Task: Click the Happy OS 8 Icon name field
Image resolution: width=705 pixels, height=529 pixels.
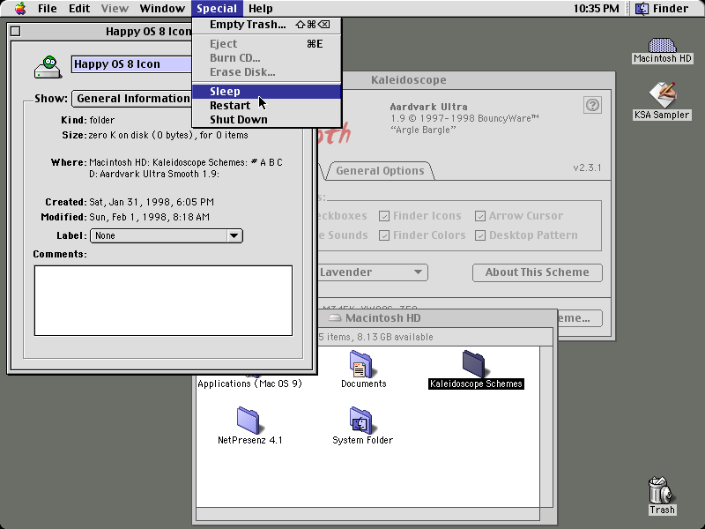Action: pos(131,63)
